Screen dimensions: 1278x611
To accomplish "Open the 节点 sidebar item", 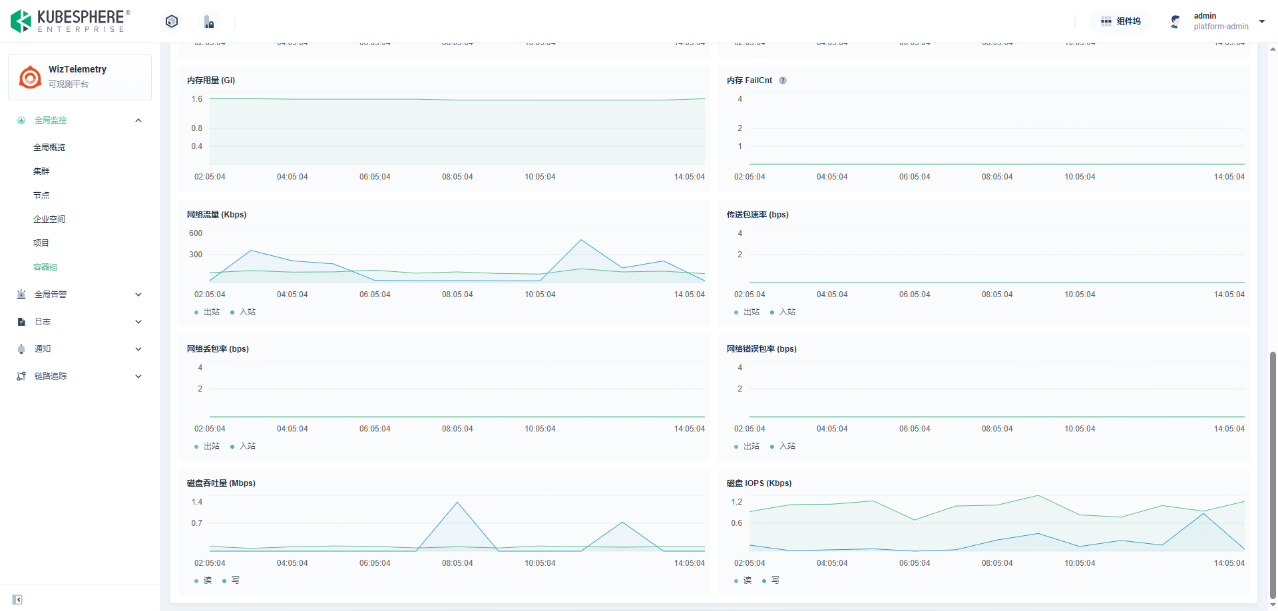I will [41, 195].
